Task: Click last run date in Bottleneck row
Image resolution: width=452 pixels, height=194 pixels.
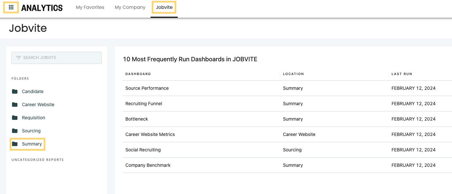Action: pyautogui.click(x=413, y=119)
